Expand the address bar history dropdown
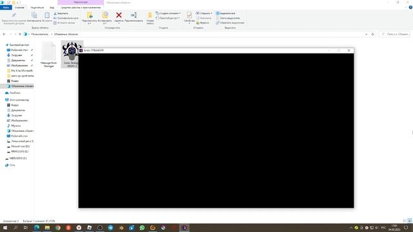 point(366,34)
